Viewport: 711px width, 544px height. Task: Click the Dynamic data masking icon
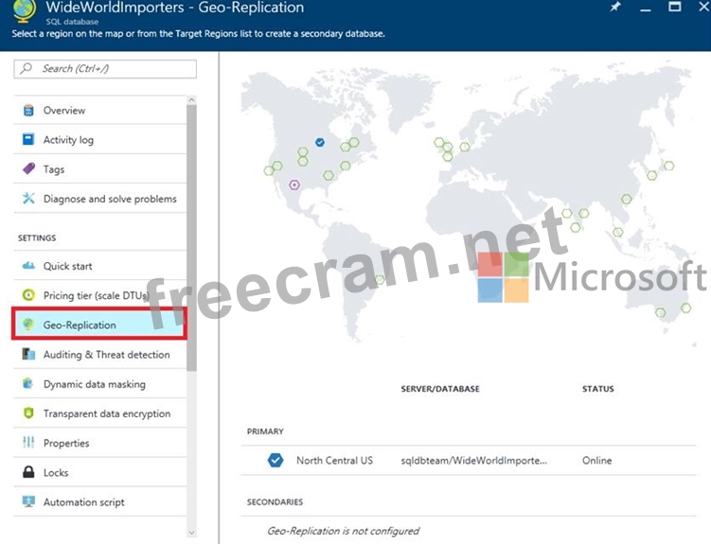28,384
